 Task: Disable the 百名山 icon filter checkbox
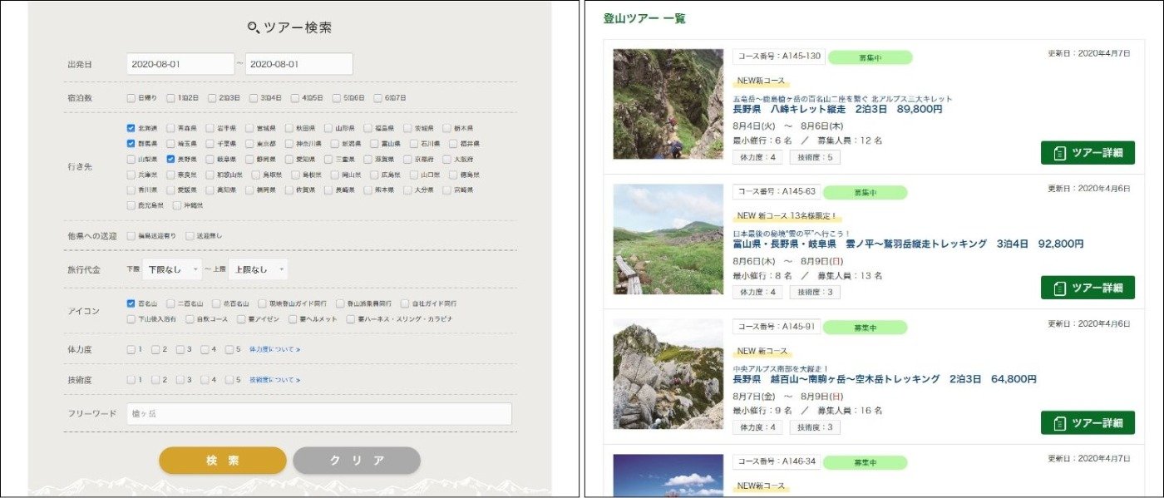click(x=131, y=303)
